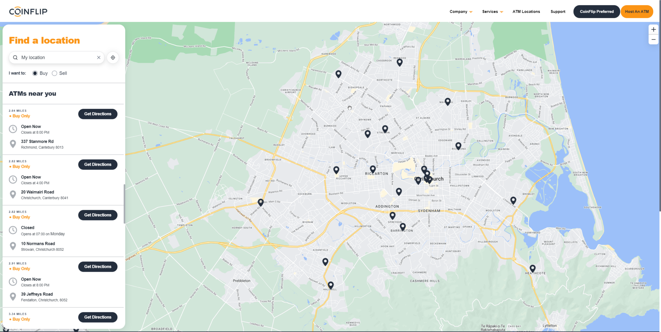661x332 pixels.
Task: Select the ATM pin at Heathcote
Action: pos(533,268)
